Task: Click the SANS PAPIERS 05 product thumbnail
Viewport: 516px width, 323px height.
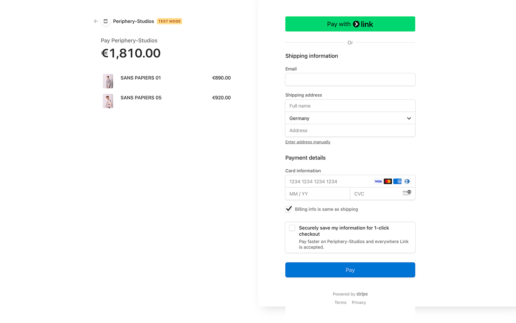Action: point(108,101)
